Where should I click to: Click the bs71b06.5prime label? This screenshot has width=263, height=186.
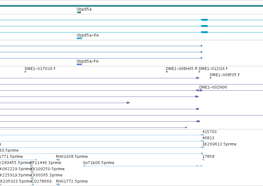pyautogui.click(x=99, y=163)
